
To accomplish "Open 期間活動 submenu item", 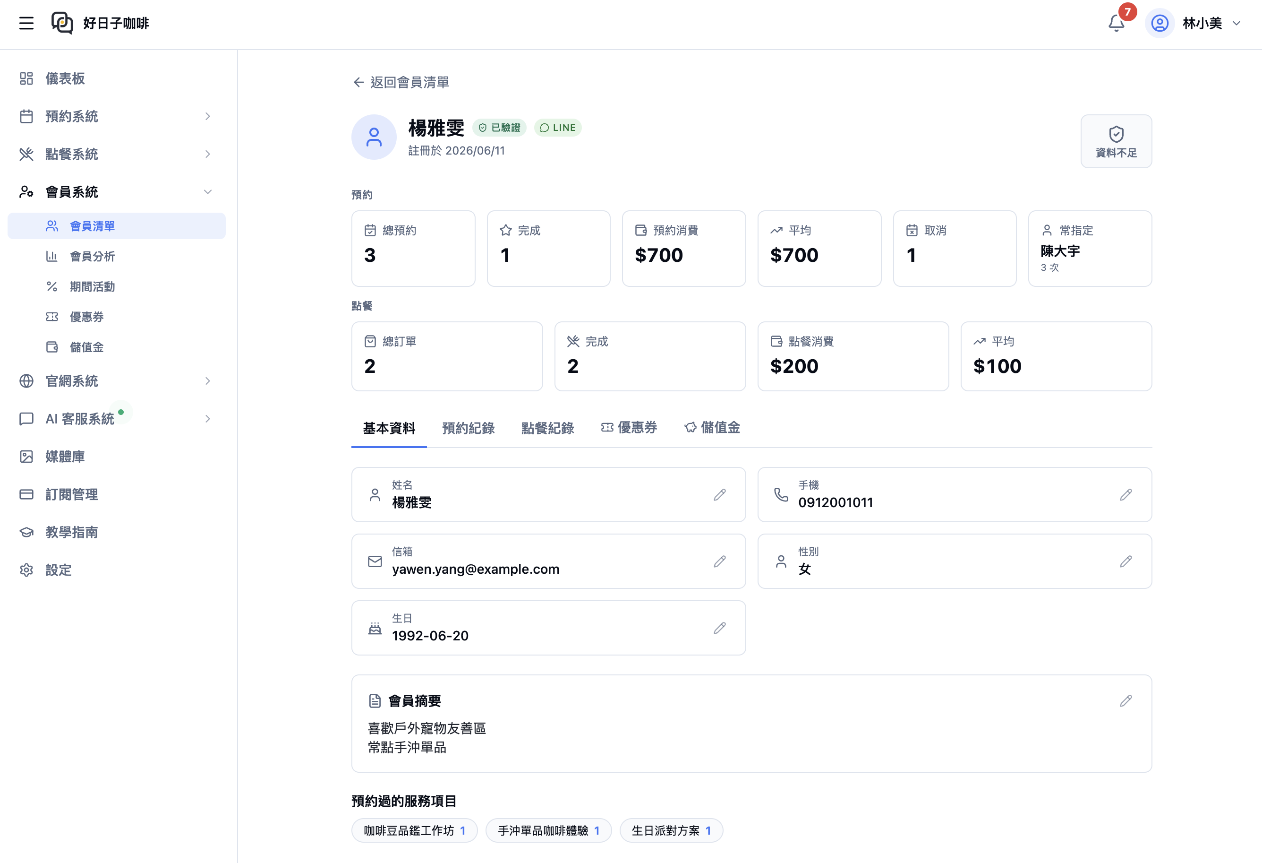I will (x=117, y=286).
